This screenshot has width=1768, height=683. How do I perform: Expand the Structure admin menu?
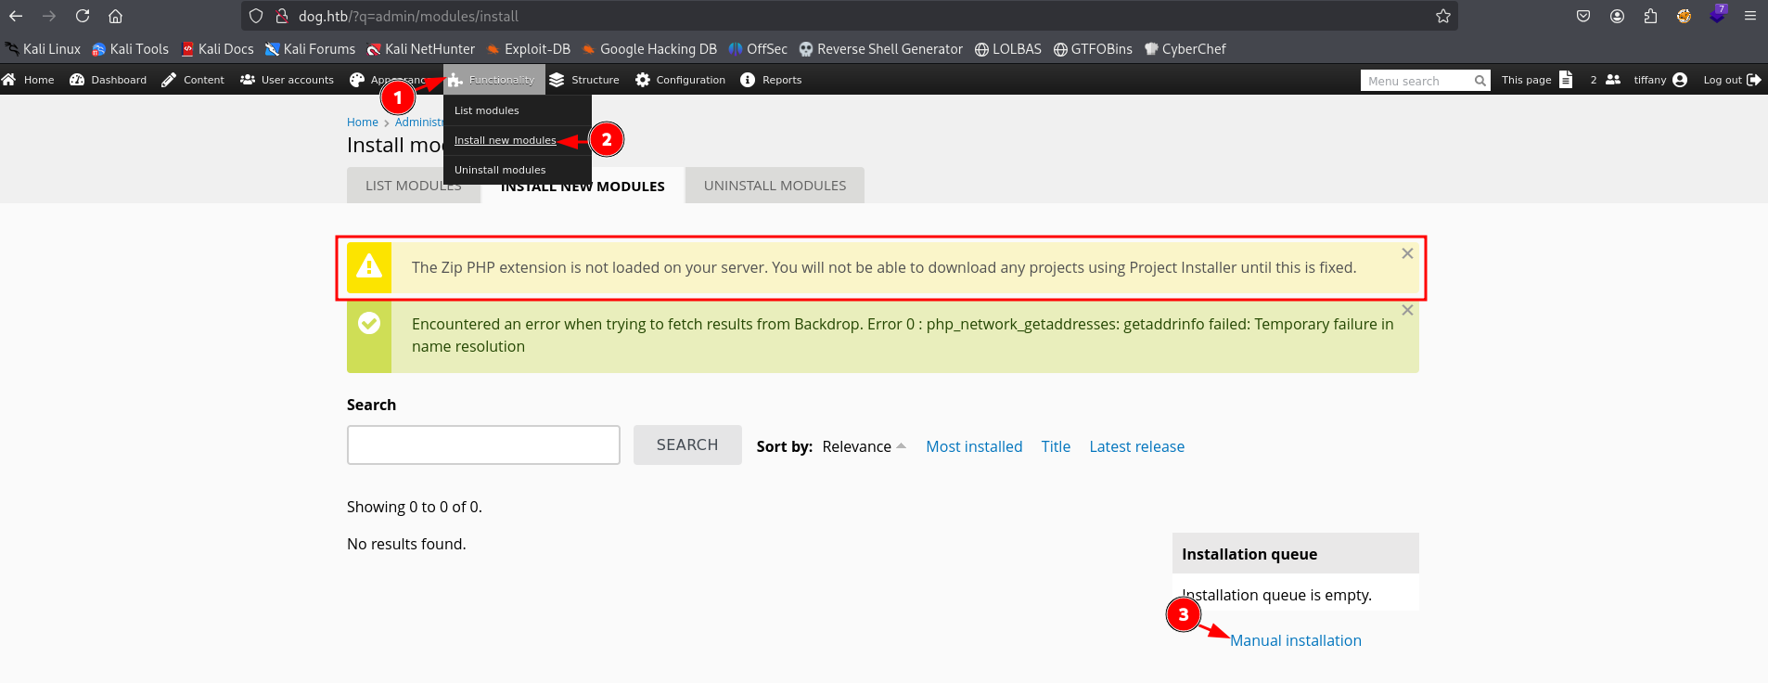(584, 80)
